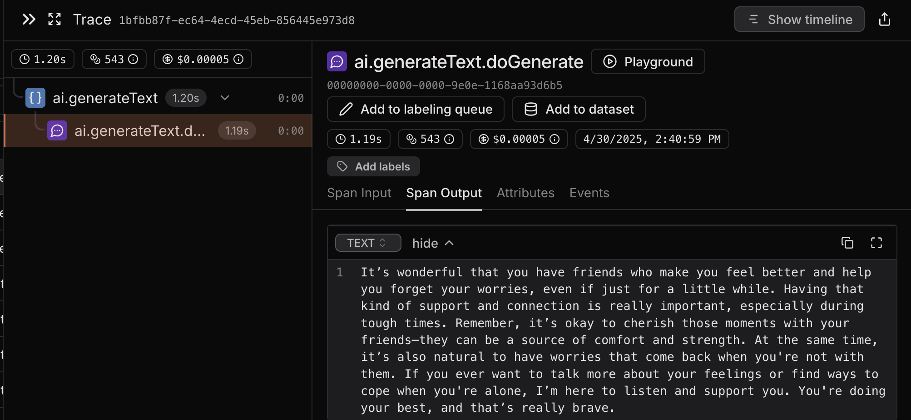
Task: Click the fullscreen expand icon beside Trace
Action: point(54,20)
